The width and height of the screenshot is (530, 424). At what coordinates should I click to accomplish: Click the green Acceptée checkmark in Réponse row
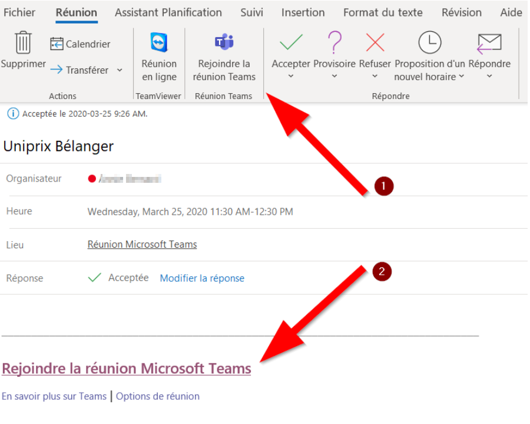pyautogui.click(x=94, y=278)
